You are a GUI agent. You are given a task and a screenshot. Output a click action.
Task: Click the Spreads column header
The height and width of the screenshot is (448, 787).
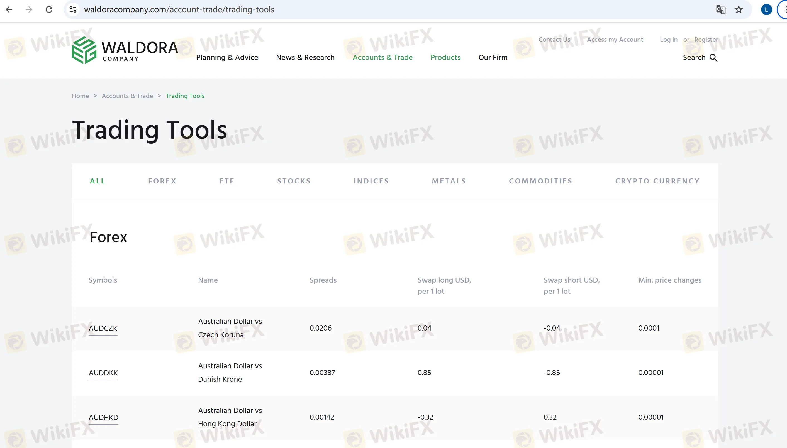(323, 280)
